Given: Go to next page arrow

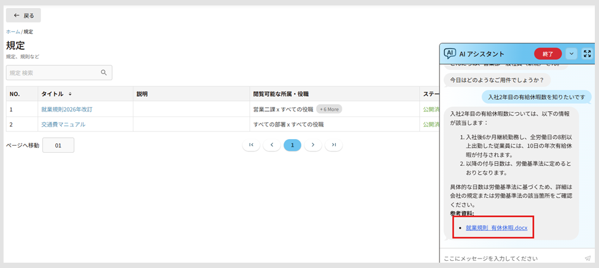Looking at the screenshot, I should coord(313,145).
